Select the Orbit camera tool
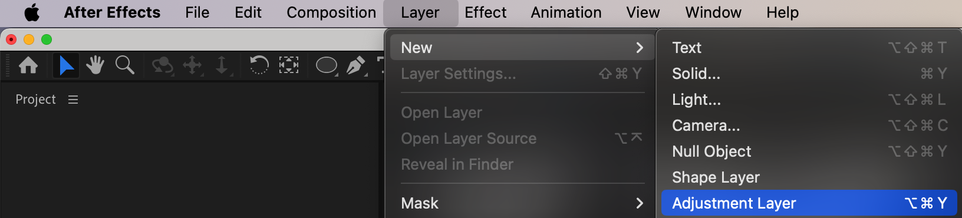The height and width of the screenshot is (218, 962). (x=162, y=65)
